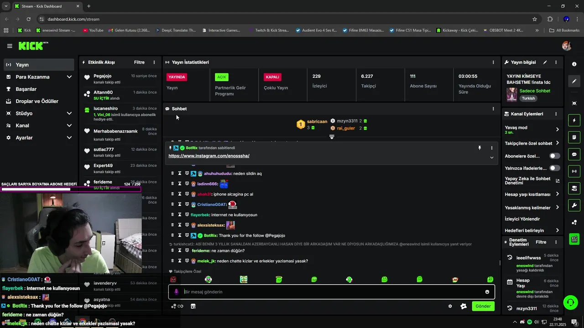This screenshot has width=584, height=328.
Task: Open Takipçilere özel sohbet options
Action: pyautogui.click(x=557, y=143)
